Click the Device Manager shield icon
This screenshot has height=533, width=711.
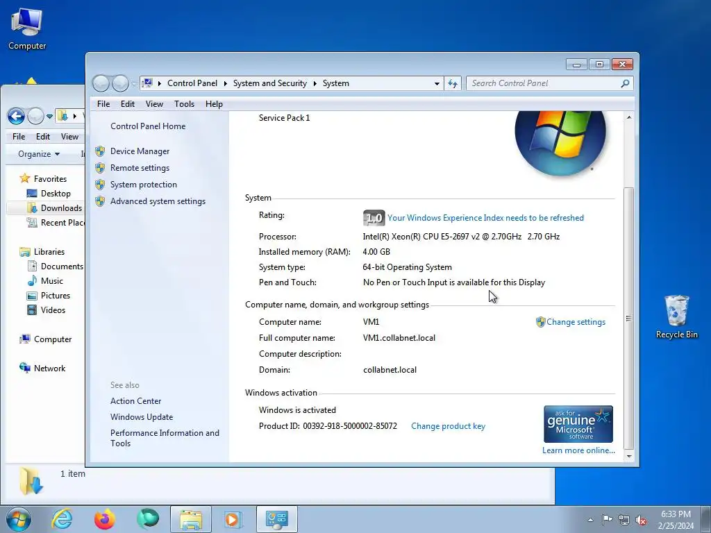pyautogui.click(x=100, y=151)
